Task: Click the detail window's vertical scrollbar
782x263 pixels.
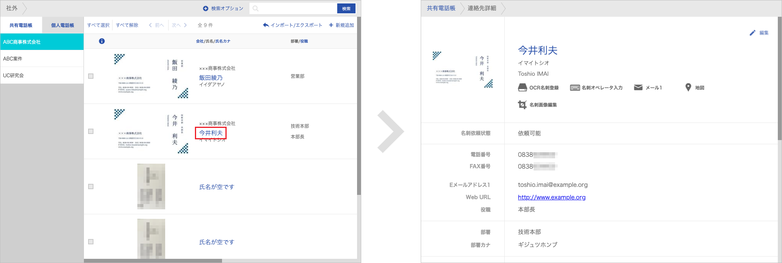Action: [780, 78]
